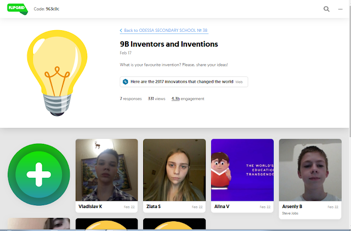Click the 7 responses count

[131, 99]
